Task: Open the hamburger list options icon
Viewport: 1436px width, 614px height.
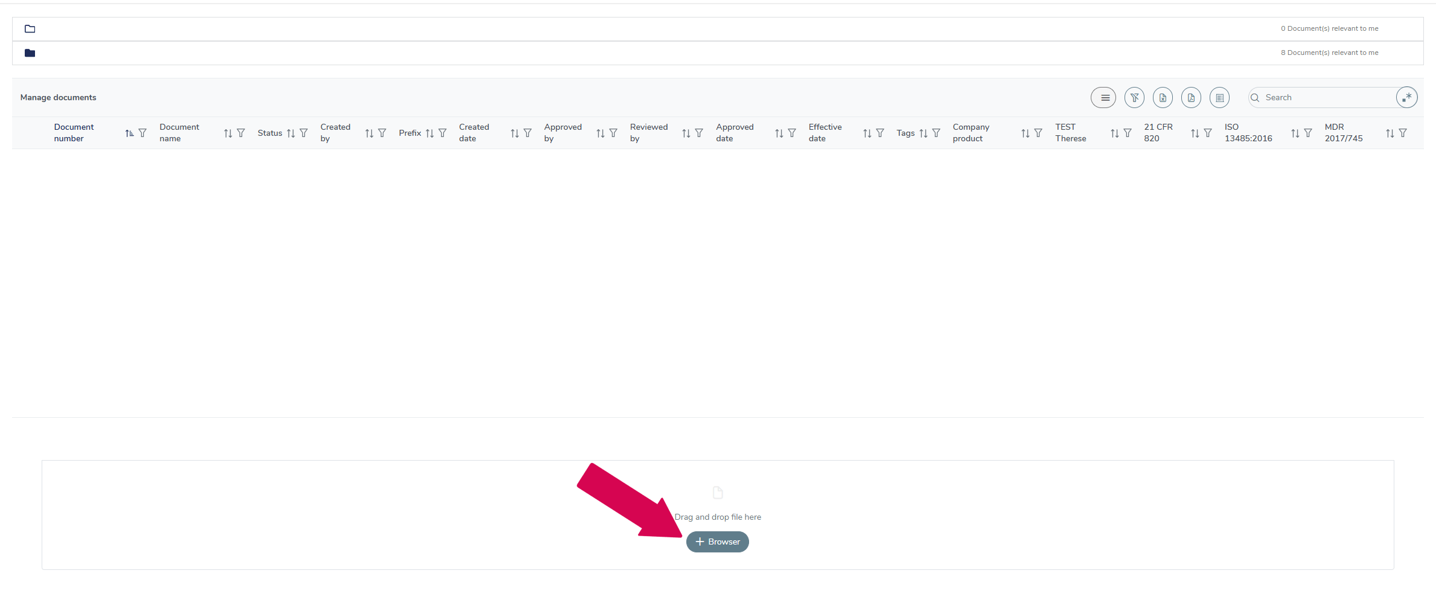Action: coord(1103,97)
